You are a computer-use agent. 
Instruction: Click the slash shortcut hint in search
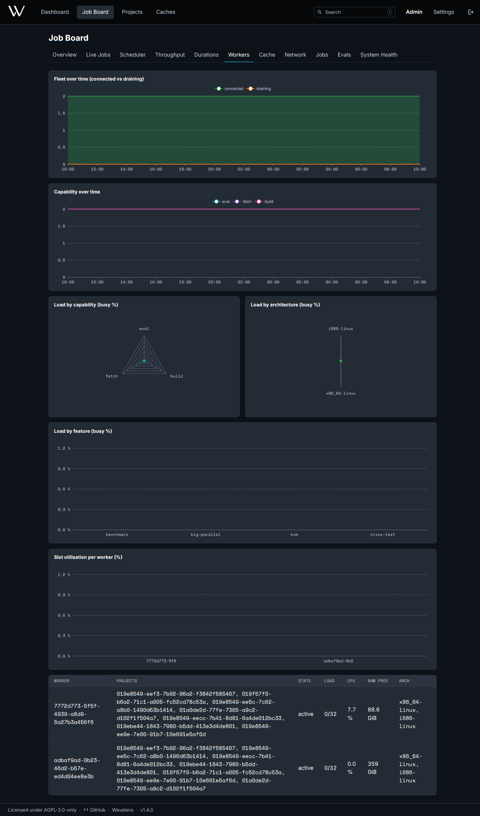tap(390, 12)
